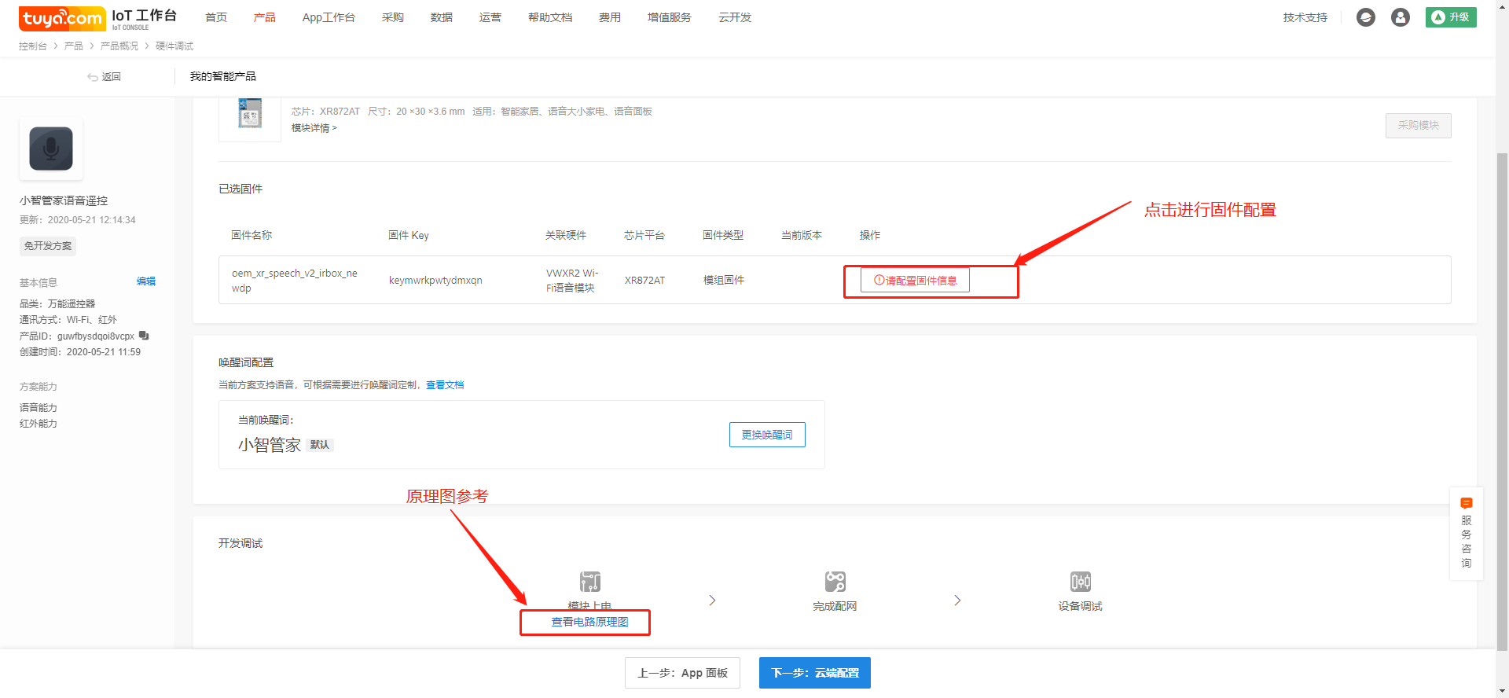Click the Tuya.com logo
The image size is (1509, 698).
[62, 17]
